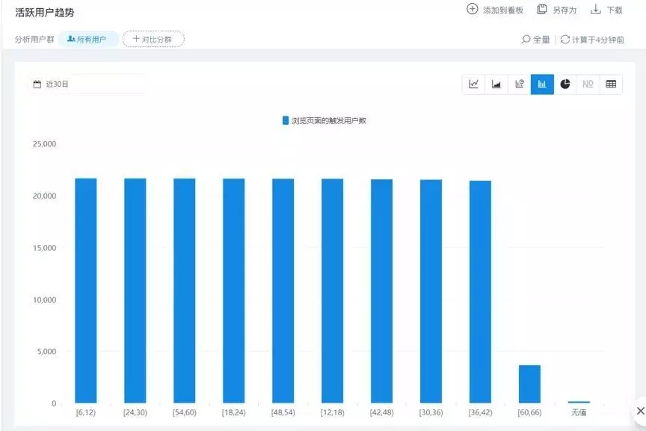
Task: Select the combined bar-line chart icon
Action: tap(520, 84)
